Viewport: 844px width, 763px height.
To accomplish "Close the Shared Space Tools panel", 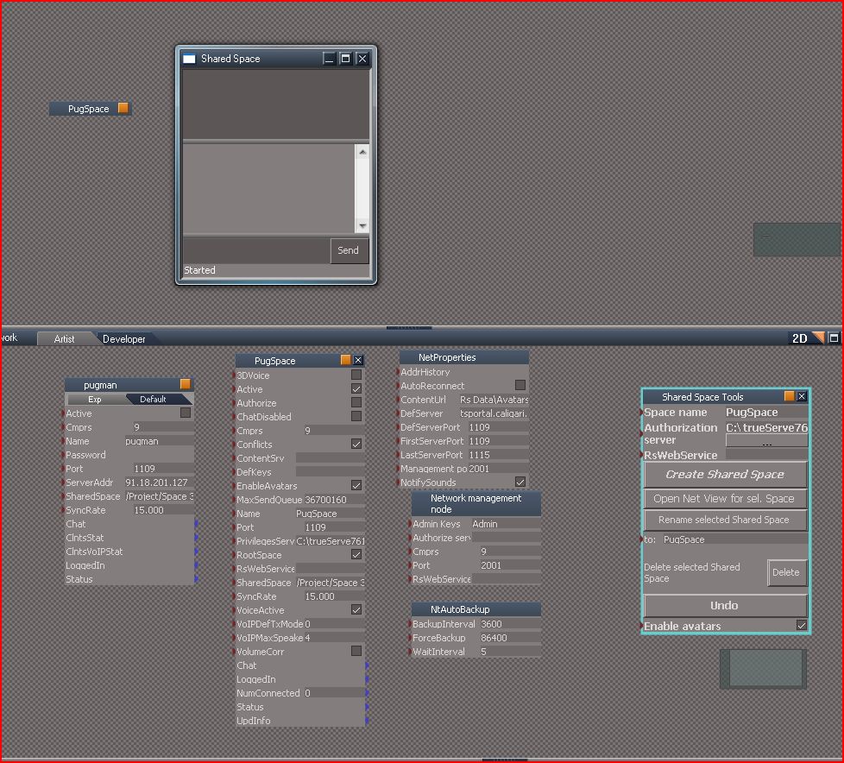I will [x=802, y=396].
